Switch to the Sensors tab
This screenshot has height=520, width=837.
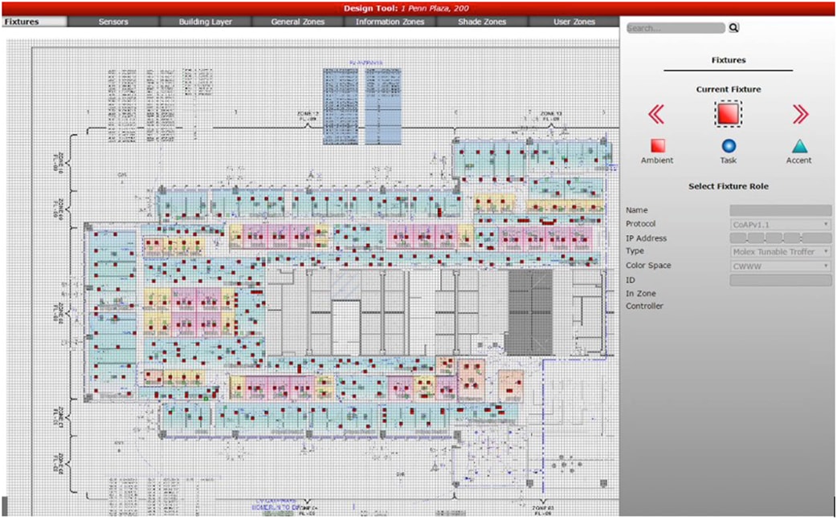click(114, 22)
